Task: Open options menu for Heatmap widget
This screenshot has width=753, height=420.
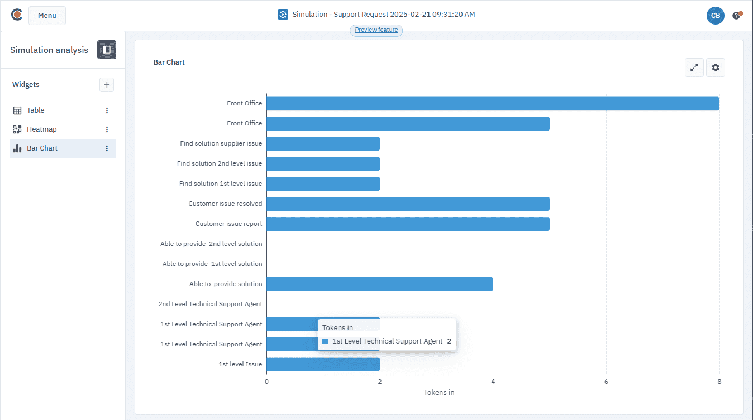Action: 107,129
